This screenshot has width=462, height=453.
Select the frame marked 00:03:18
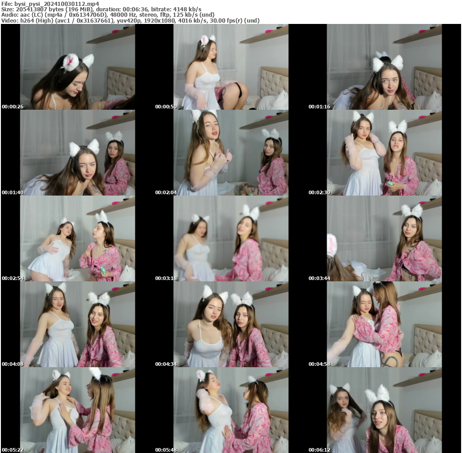point(231,238)
